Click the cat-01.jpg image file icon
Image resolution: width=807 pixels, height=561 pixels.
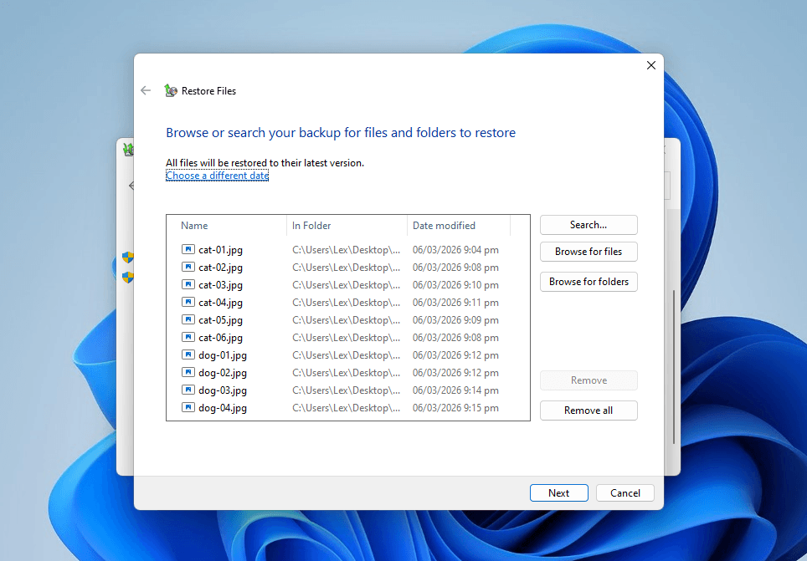coord(188,249)
